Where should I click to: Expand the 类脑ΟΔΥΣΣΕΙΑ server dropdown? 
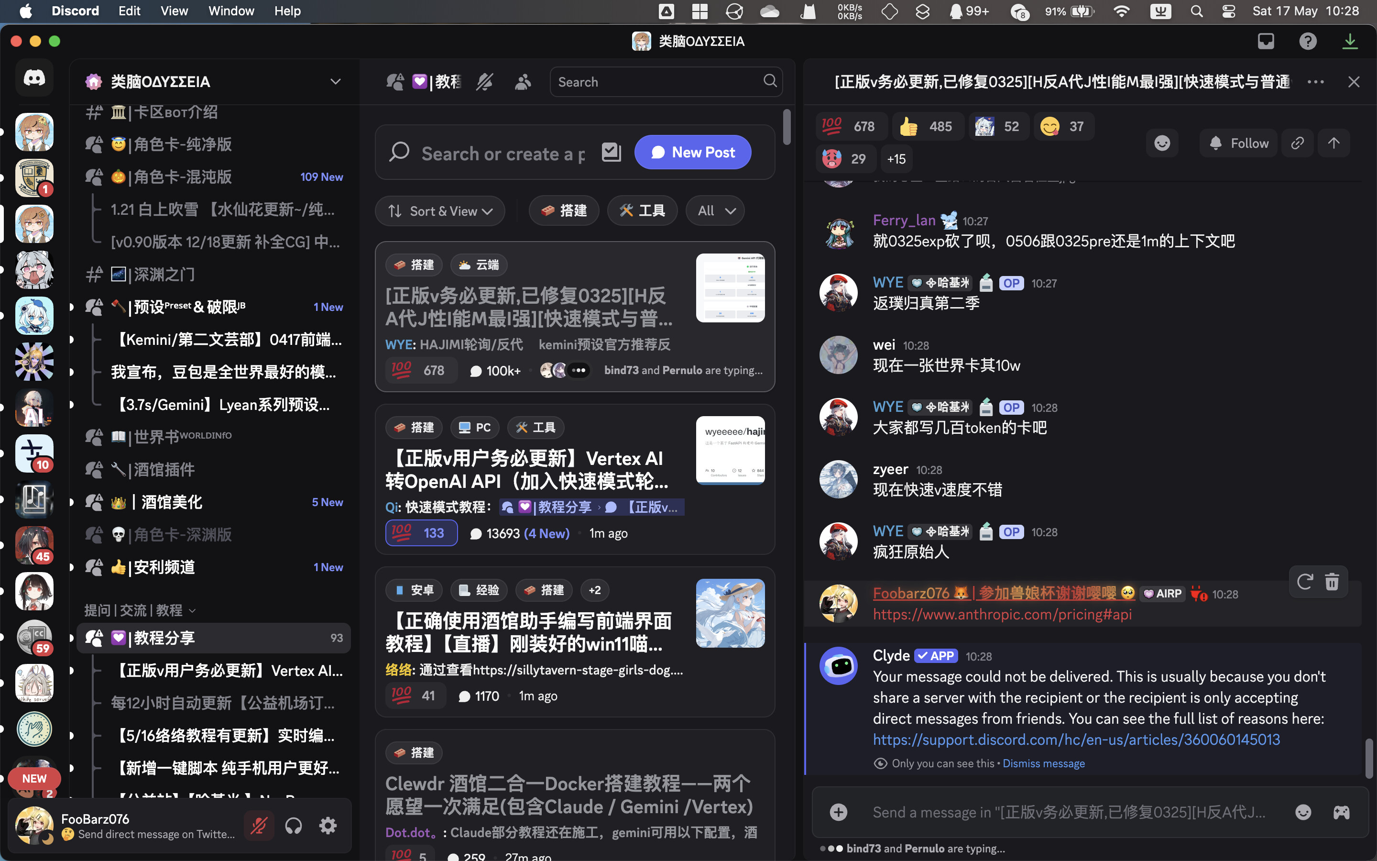pos(335,81)
